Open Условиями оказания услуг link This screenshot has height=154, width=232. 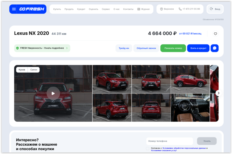pos(164,150)
